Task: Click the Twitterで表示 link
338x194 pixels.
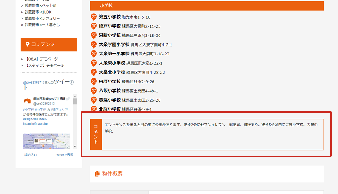Action: tap(64, 155)
